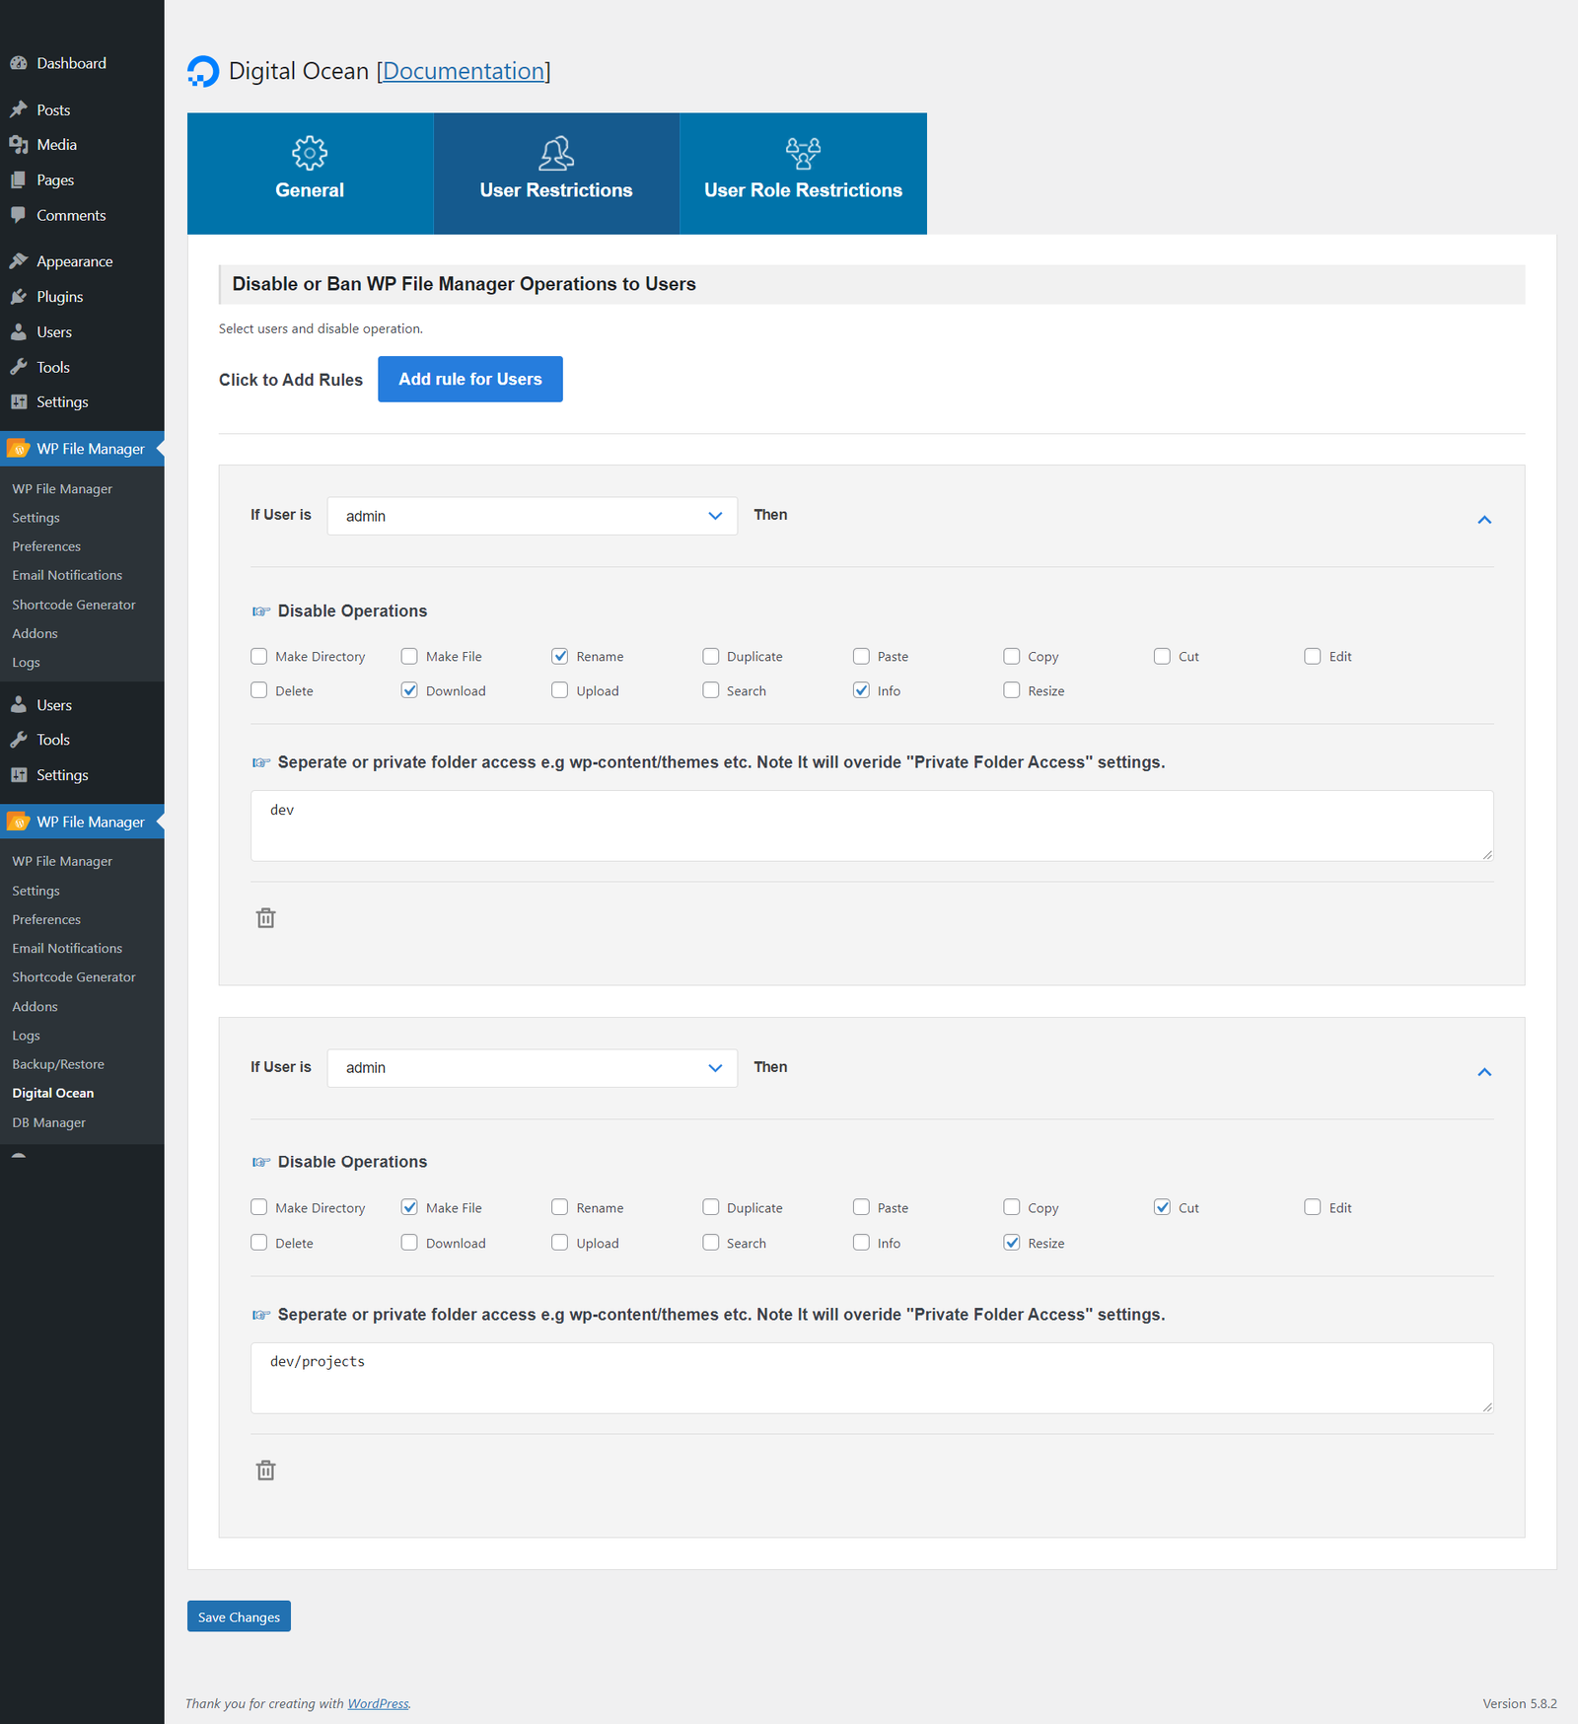Collapse the second rule with its chevron
This screenshot has width=1578, height=1724.
pos(1484,1072)
